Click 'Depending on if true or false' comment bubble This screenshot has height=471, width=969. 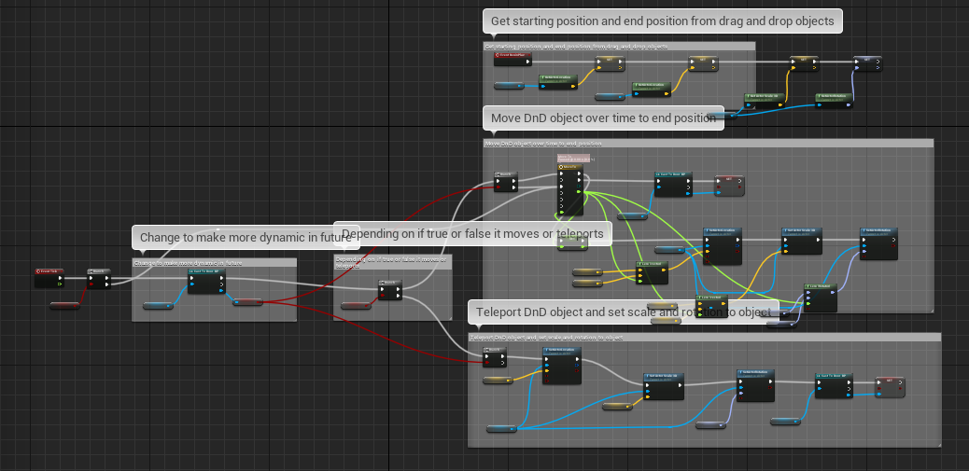[x=472, y=234]
